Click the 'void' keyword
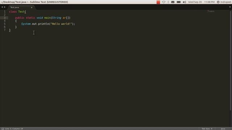Image resolution: width=232 pixels, height=130 pixels. click(x=40, y=18)
